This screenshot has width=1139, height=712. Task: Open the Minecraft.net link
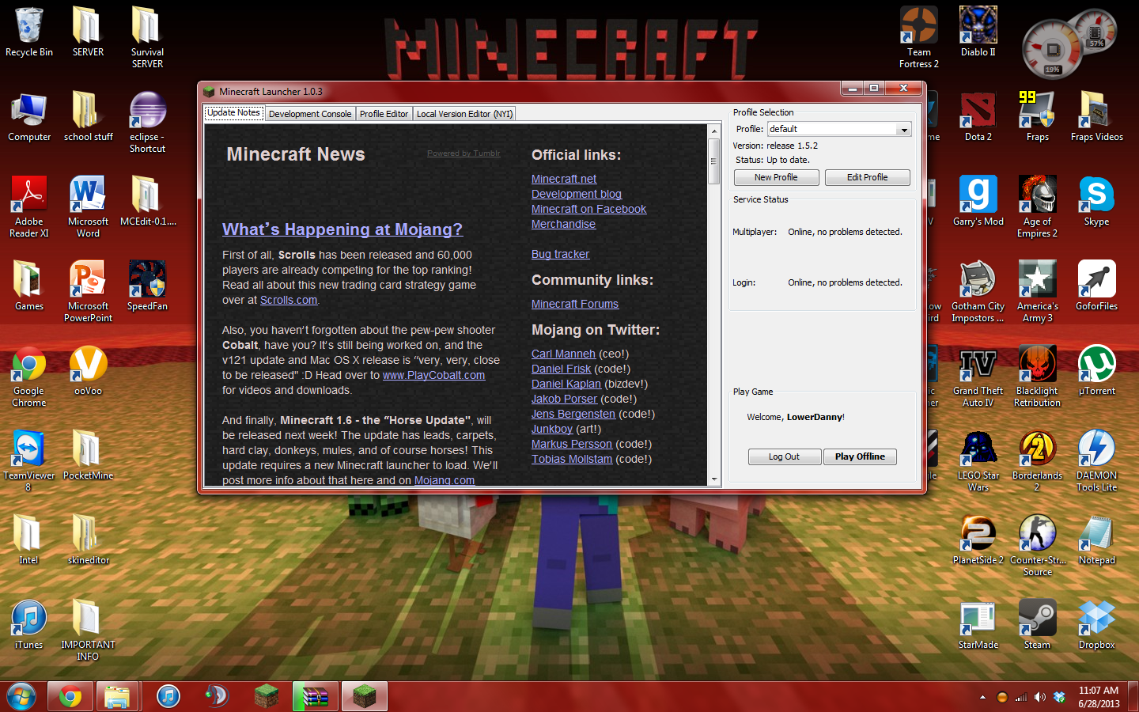pos(564,179)
